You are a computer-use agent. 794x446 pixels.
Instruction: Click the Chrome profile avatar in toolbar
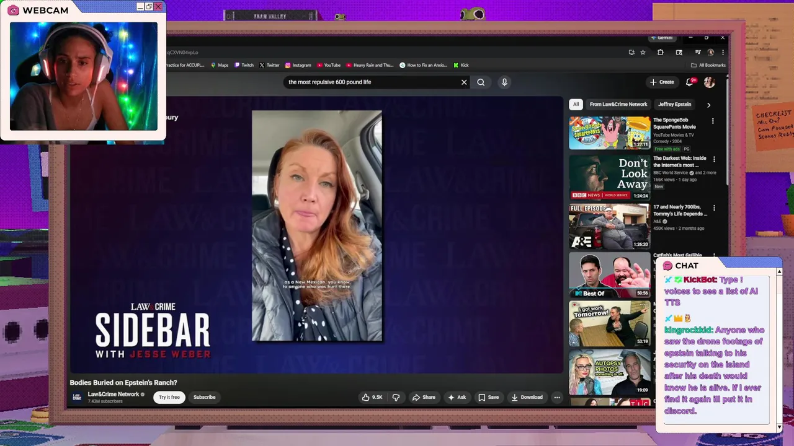click(x=711, y=53)
